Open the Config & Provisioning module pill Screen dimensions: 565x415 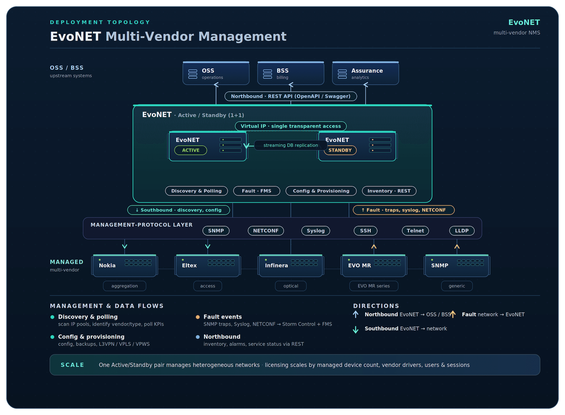pos(321,191)
